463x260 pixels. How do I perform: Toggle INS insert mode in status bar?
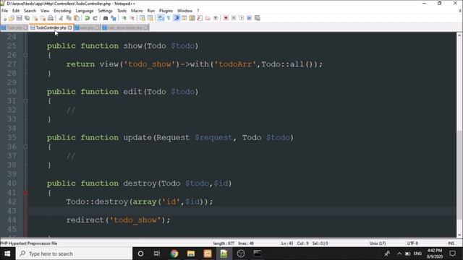451,243
